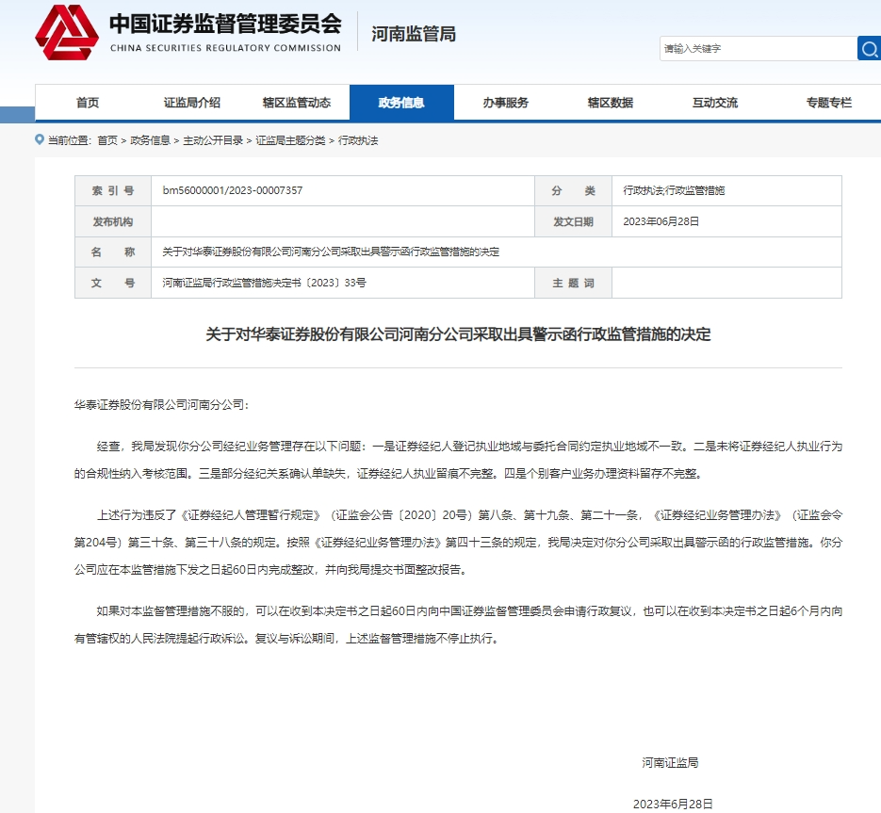Viewport: 881px width, 813px height.
Task: Go to 首页 in the breadcrumb
Action: [107, 140]
